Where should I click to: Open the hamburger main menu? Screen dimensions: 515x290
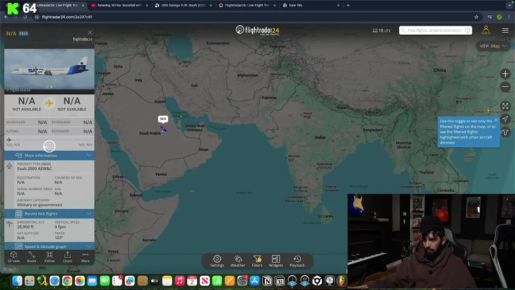[x=505, y=31]
